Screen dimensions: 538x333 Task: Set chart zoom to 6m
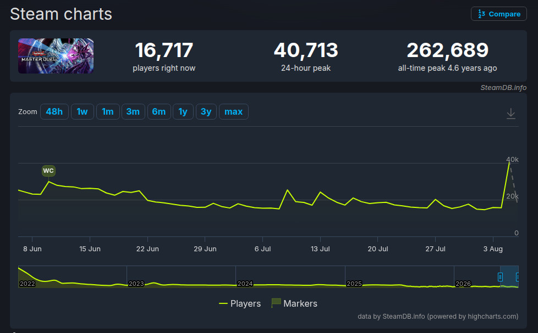pos(159,111)
